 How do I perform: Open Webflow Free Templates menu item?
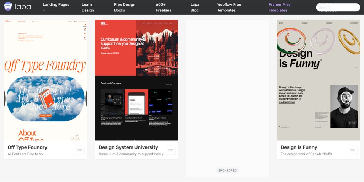click(x=229, y=7)
